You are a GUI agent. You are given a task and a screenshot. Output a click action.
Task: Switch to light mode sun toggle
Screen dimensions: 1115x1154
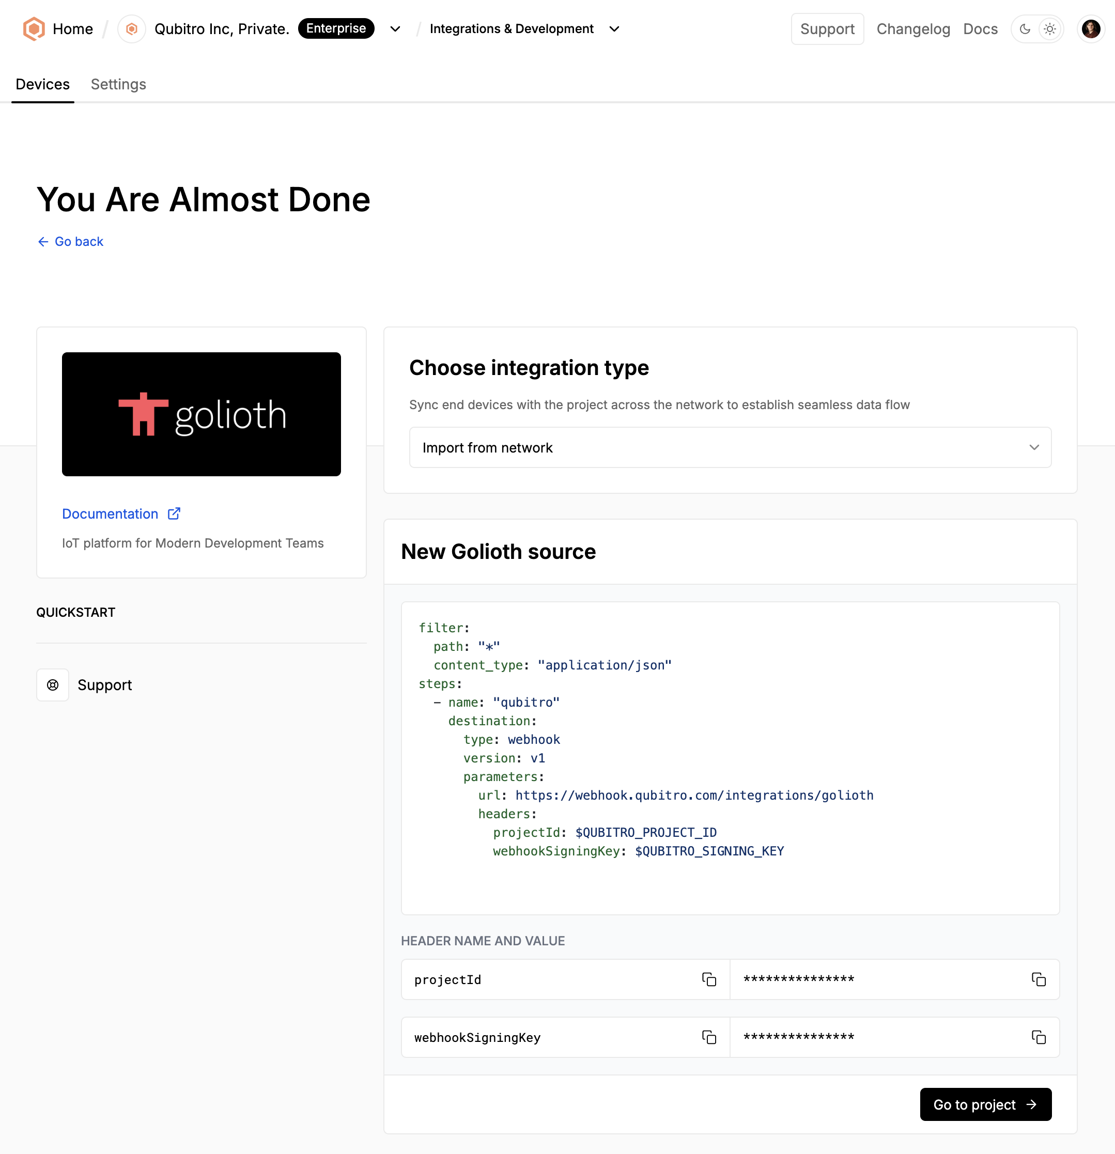(1049, 29)
